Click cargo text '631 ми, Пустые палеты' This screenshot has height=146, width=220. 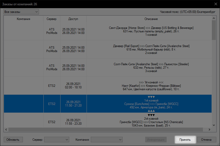tap(151, 31)
